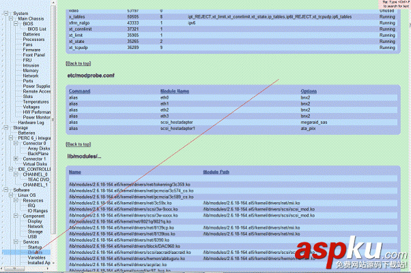This screenshot has width=411, height=273.
Task: Select Array Disks under Connector 0
Action: [39, 148]
